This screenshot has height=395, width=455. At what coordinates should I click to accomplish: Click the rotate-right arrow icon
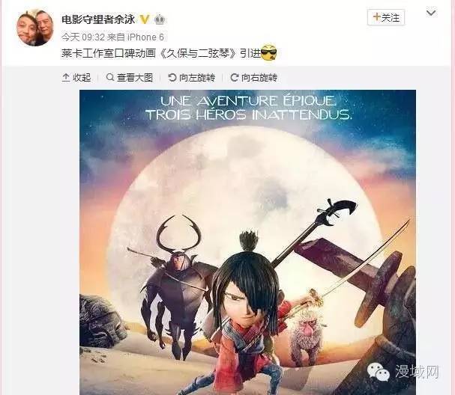click(x=234, y=77)
